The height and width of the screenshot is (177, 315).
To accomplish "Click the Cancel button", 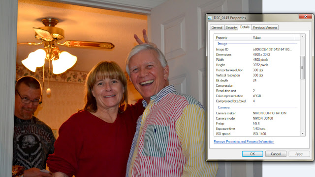I will pos(276,154).
